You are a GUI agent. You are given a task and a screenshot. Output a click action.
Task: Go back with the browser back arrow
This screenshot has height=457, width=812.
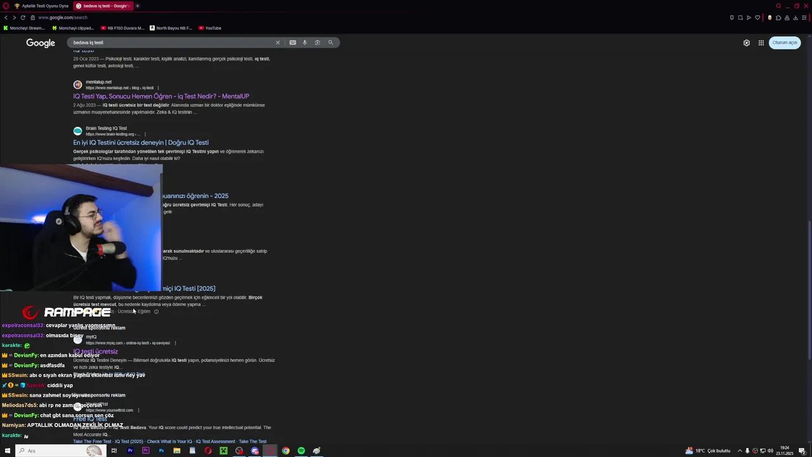[6, 18]
